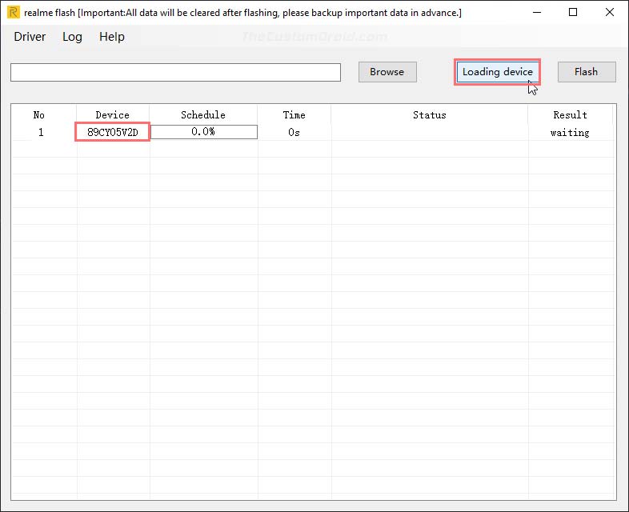The width and height of the screenshot is (629, 512).
Task: Select device ID 89CY05V2D in the table
Action: (113, 132)
